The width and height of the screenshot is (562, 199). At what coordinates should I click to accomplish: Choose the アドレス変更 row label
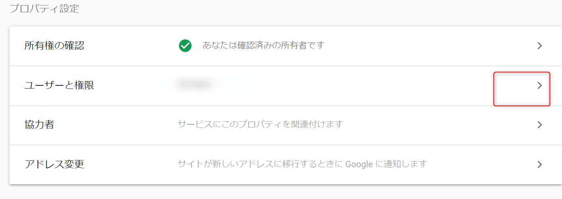pyautogui.click(x=54, y=164)
